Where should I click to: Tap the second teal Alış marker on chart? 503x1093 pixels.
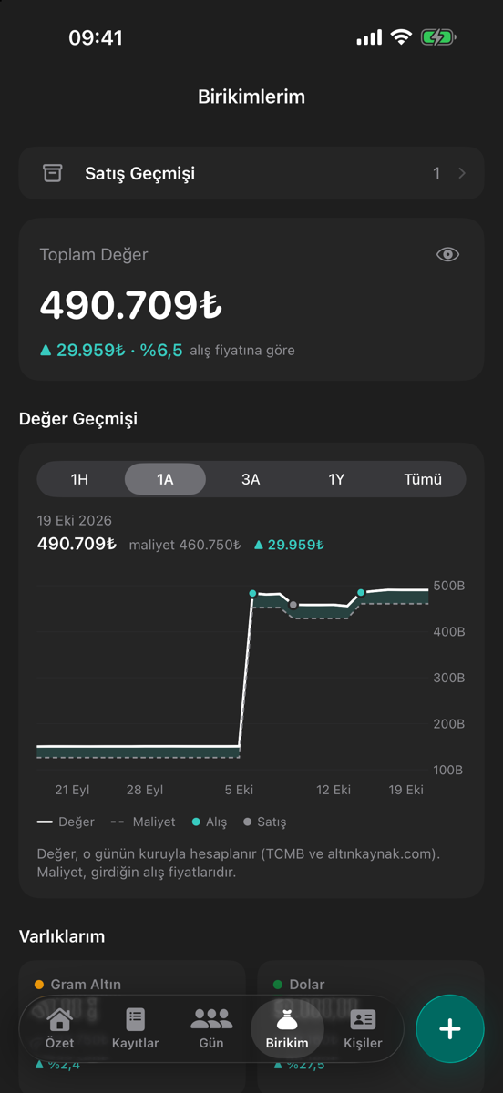[361, 593]
